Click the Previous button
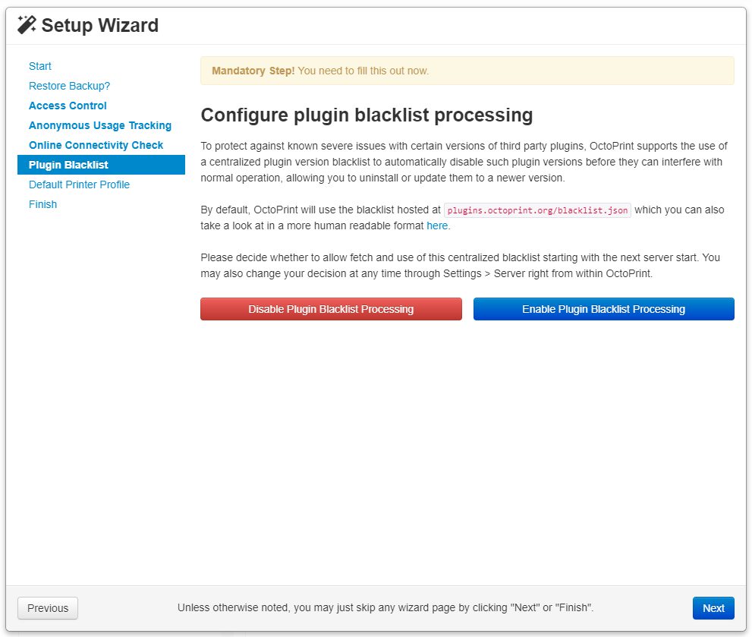The height and width of the screenshot is (637, 752). pyautogui.click(x=48, y=608)
